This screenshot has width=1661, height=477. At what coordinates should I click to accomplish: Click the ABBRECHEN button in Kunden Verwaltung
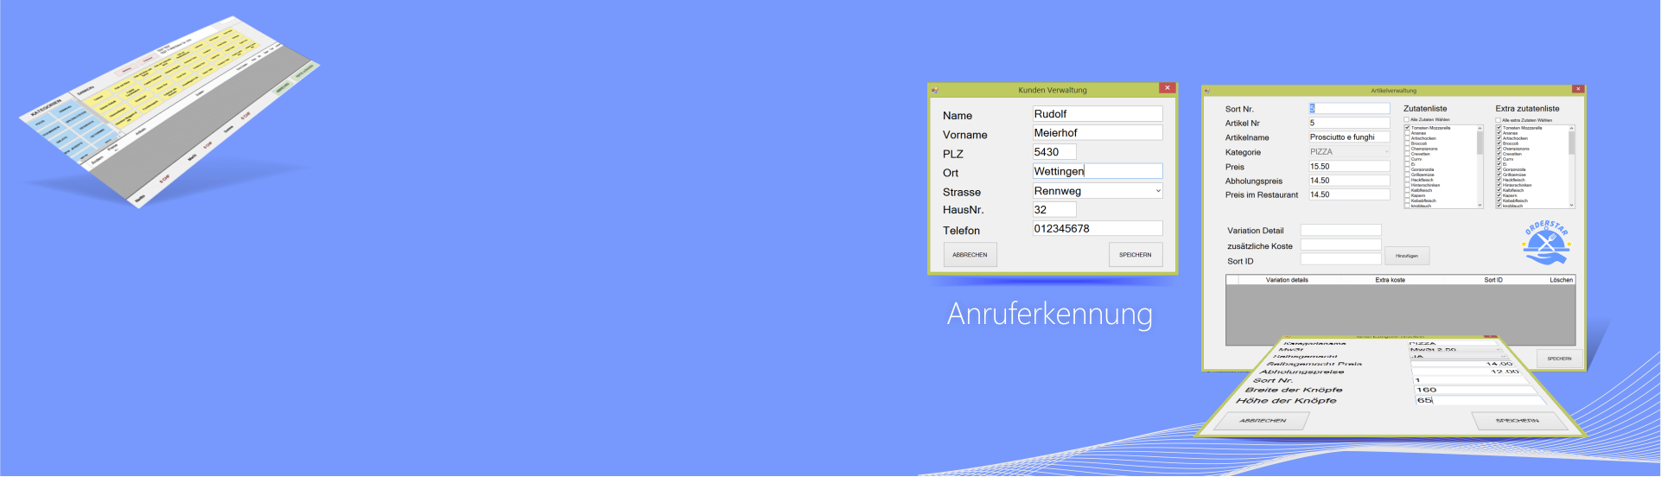click(x=970, y=255)
